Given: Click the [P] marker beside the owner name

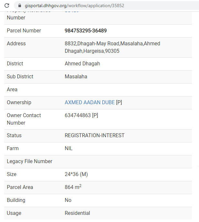Looking at the screenshot, I should pyautogui.click(x=119, y=102).
